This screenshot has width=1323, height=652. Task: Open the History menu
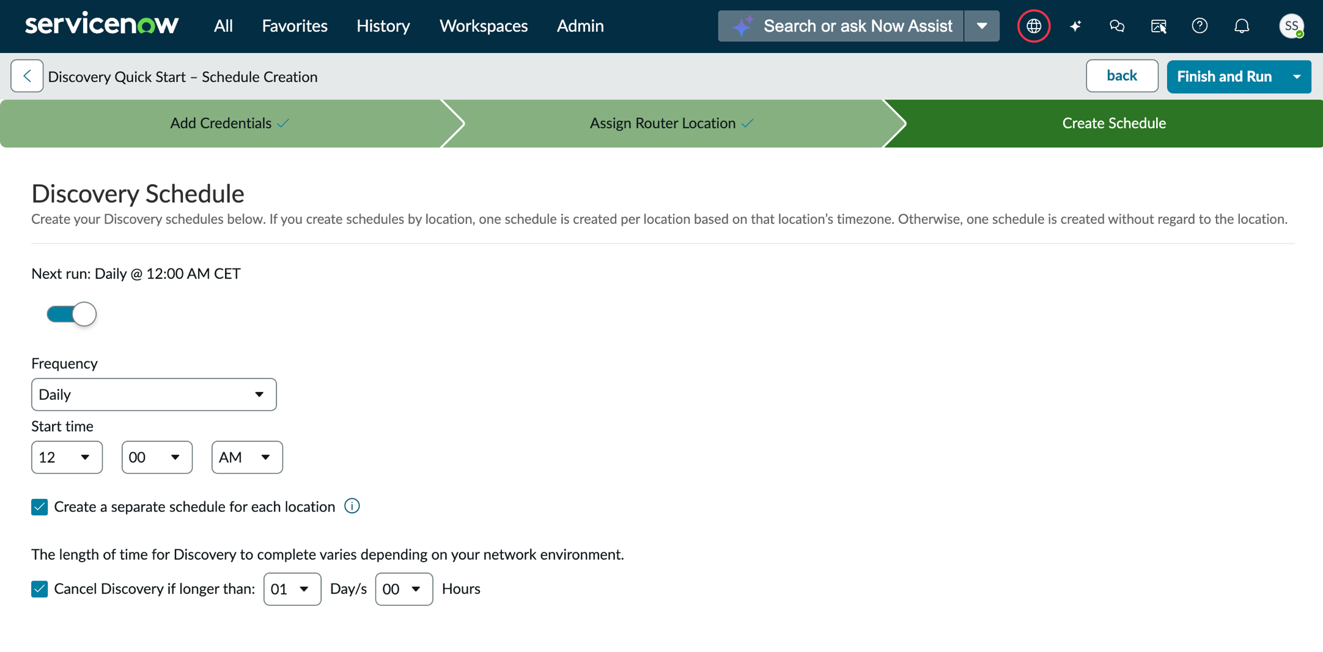[383, 26]
